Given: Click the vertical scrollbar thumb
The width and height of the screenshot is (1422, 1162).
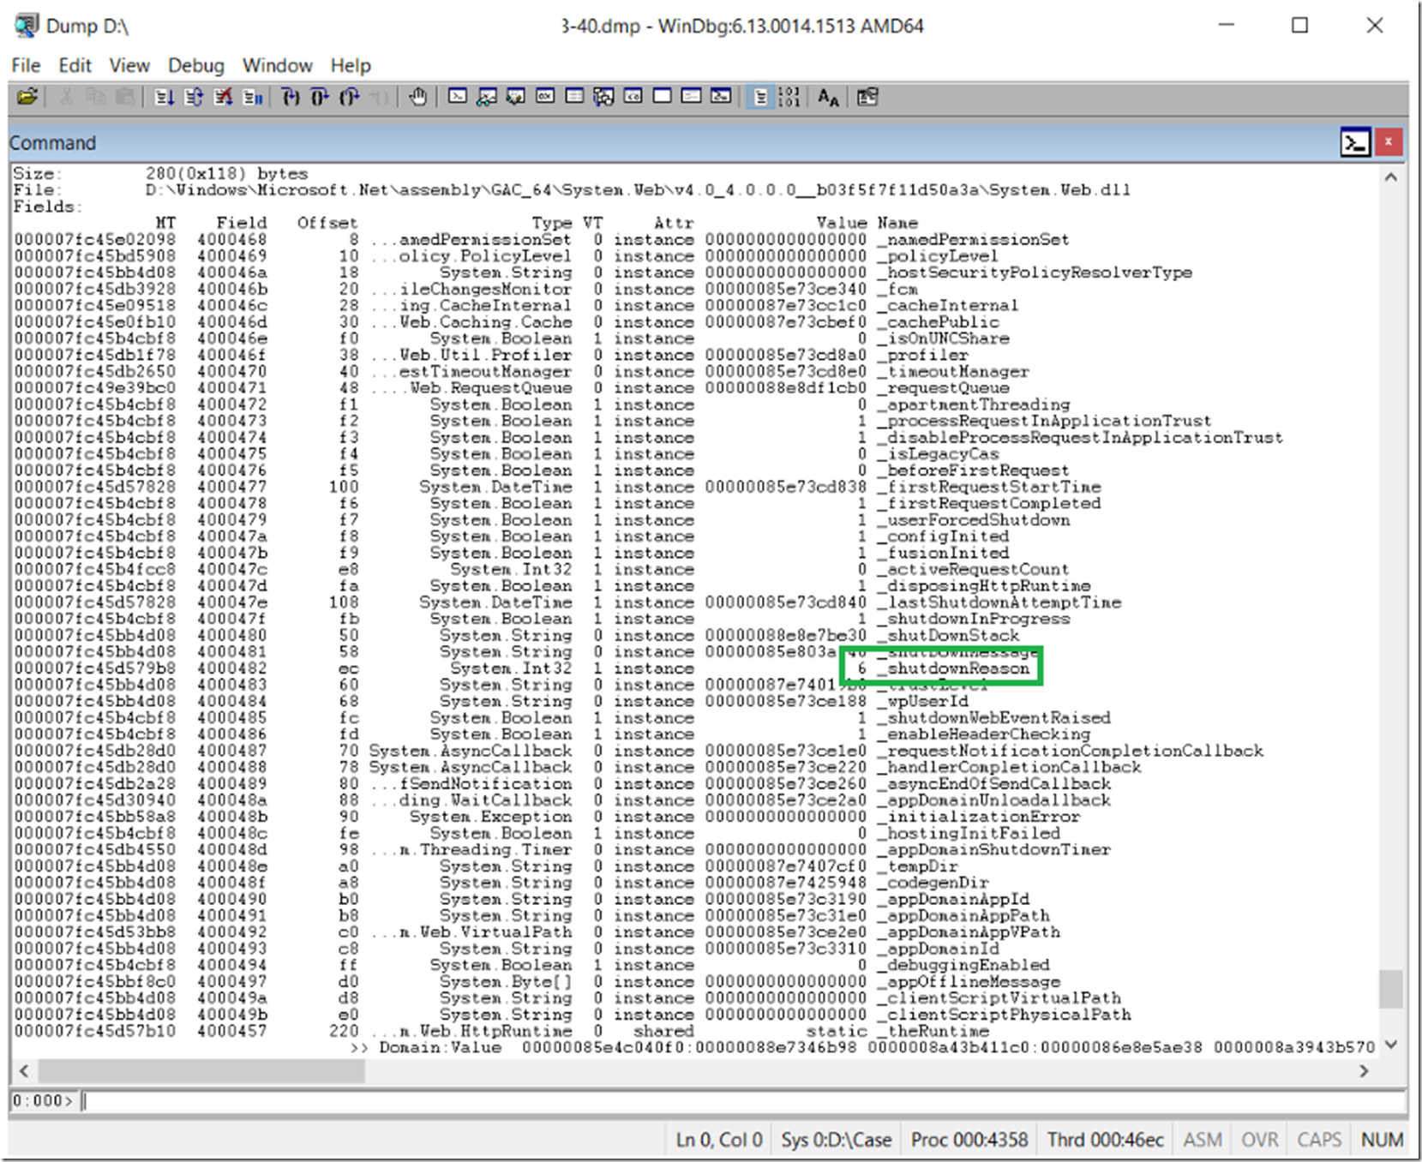Looking at the screenshot, I should click(x=1390, y=989).
